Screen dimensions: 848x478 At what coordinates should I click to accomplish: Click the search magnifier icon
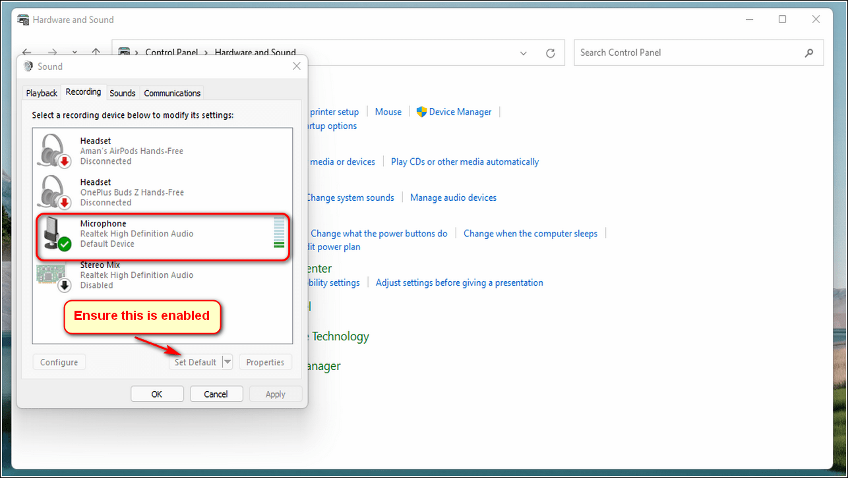(809, 53)
